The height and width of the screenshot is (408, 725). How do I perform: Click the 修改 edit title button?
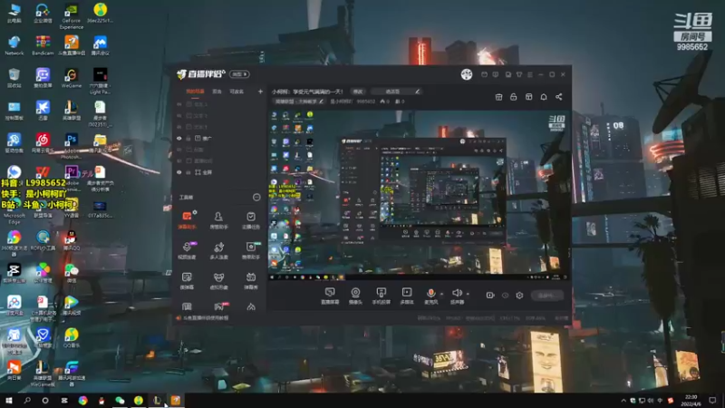(x=358, y=92)
